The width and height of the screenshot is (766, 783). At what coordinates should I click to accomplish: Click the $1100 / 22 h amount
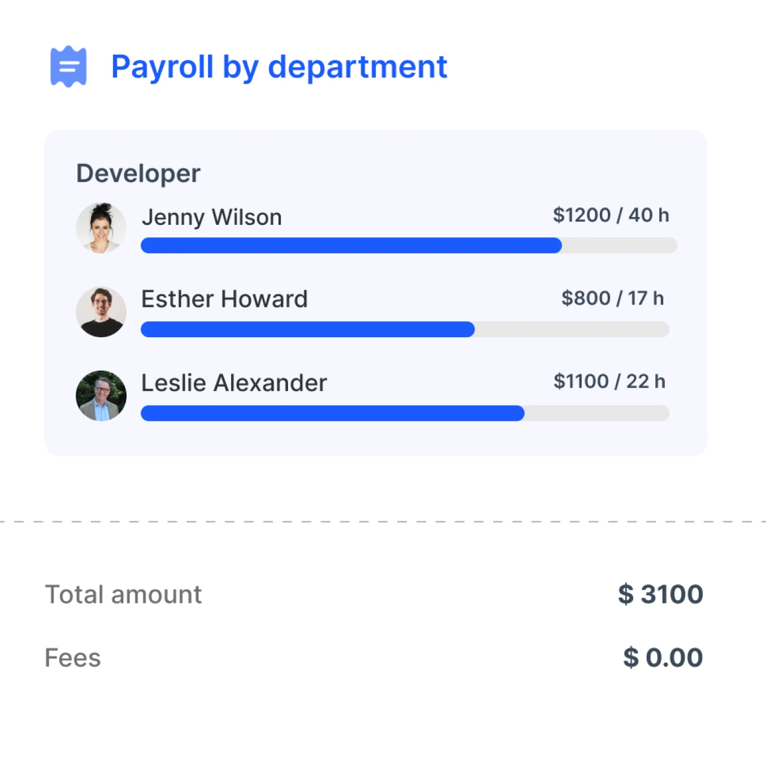[x=611, y=381]
